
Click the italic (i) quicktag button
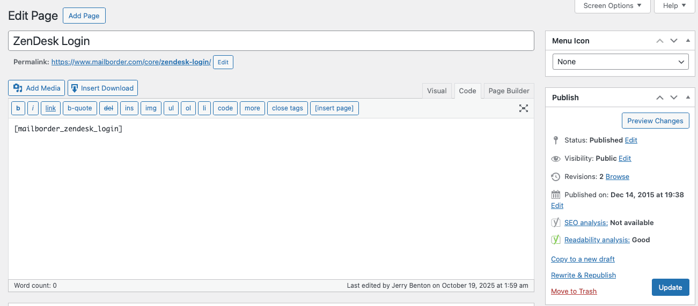[x=33, y=108]
